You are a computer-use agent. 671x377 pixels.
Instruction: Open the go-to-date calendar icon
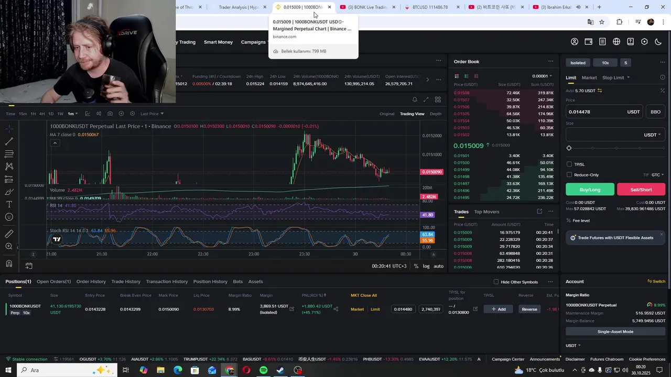29,266
